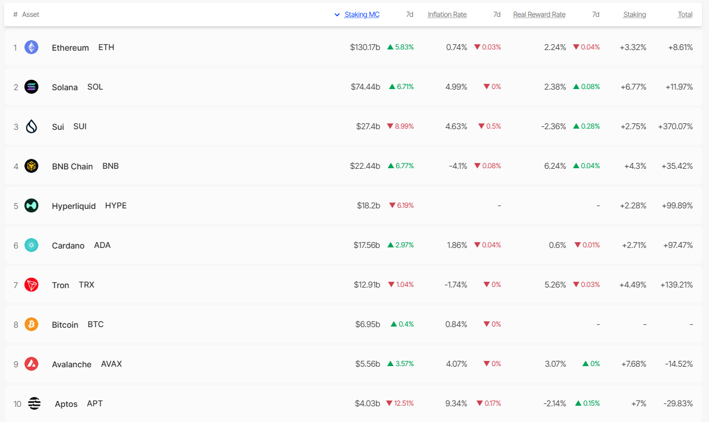709x422 pixels.
Task: Sort by Total column header
Action: (685, 15)
